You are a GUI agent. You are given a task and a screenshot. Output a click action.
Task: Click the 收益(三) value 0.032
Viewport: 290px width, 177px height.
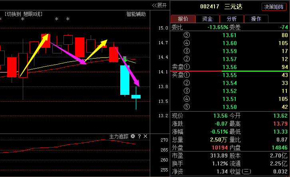tap(280, 172)
